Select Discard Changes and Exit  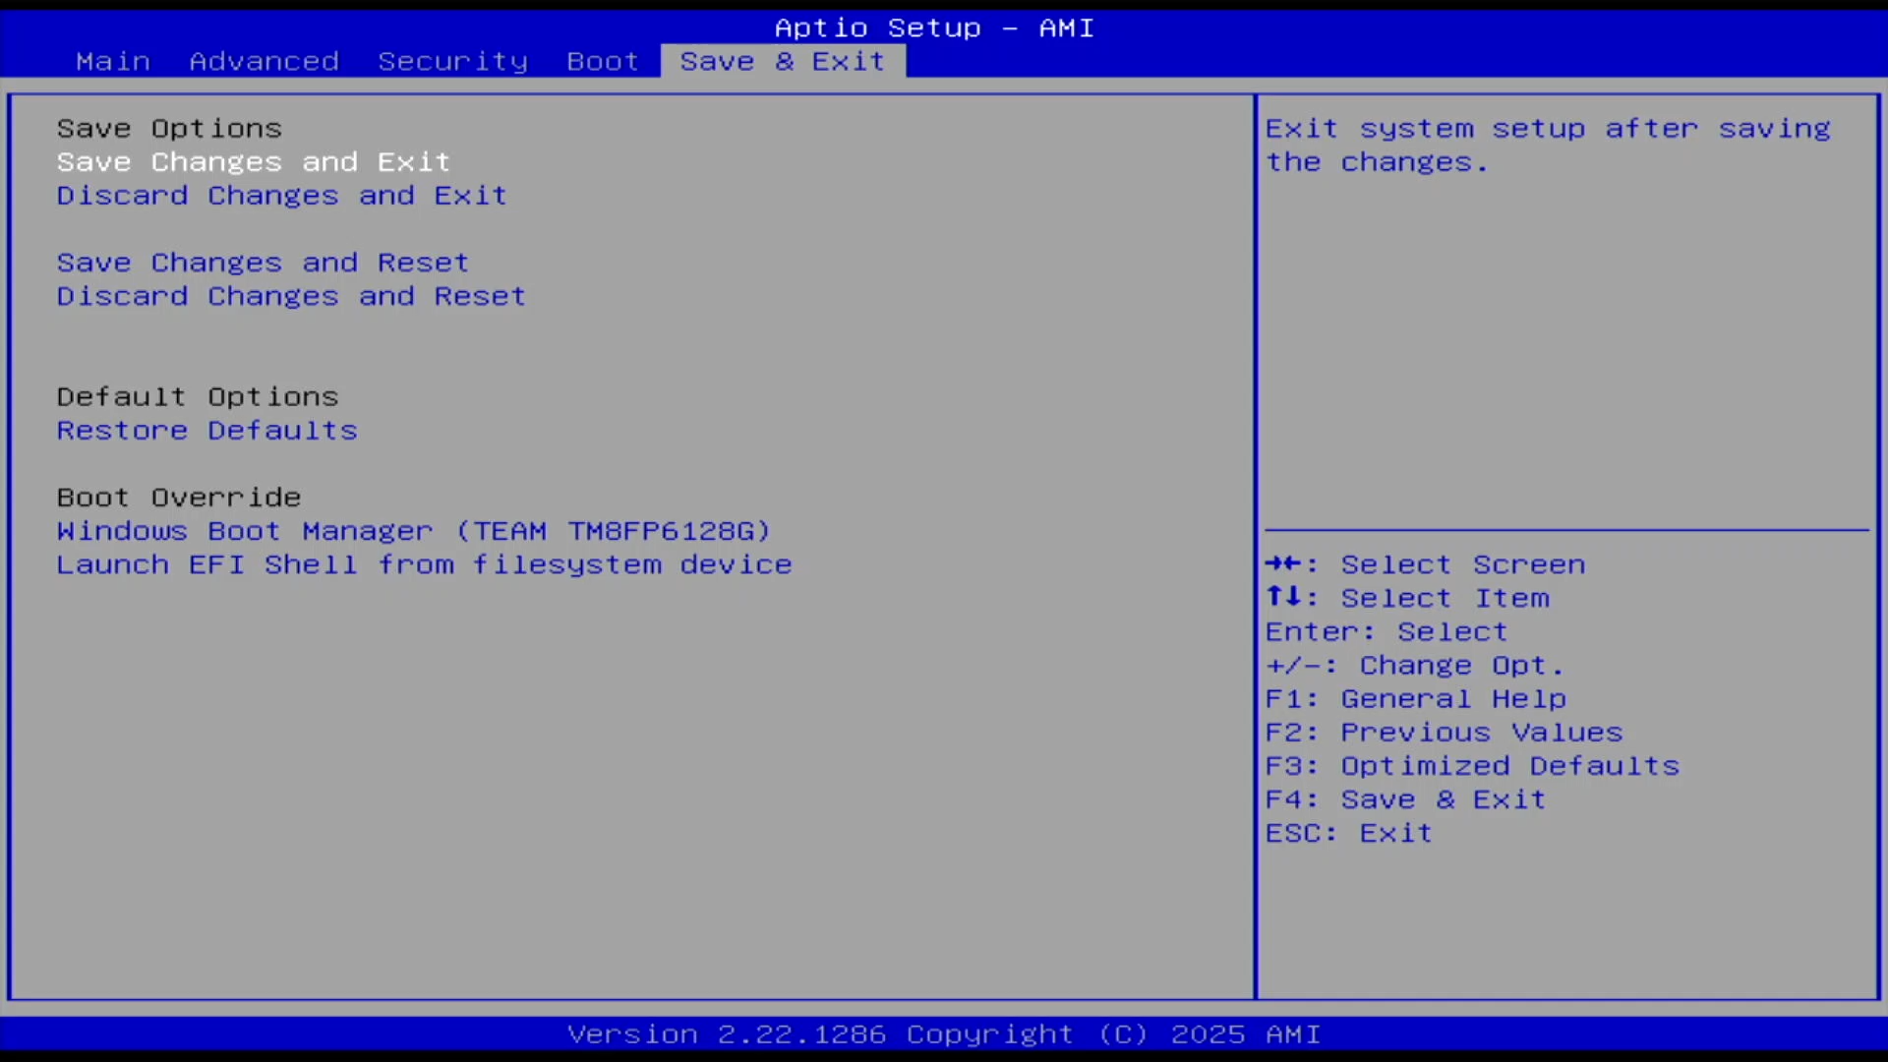coord(281,196)
